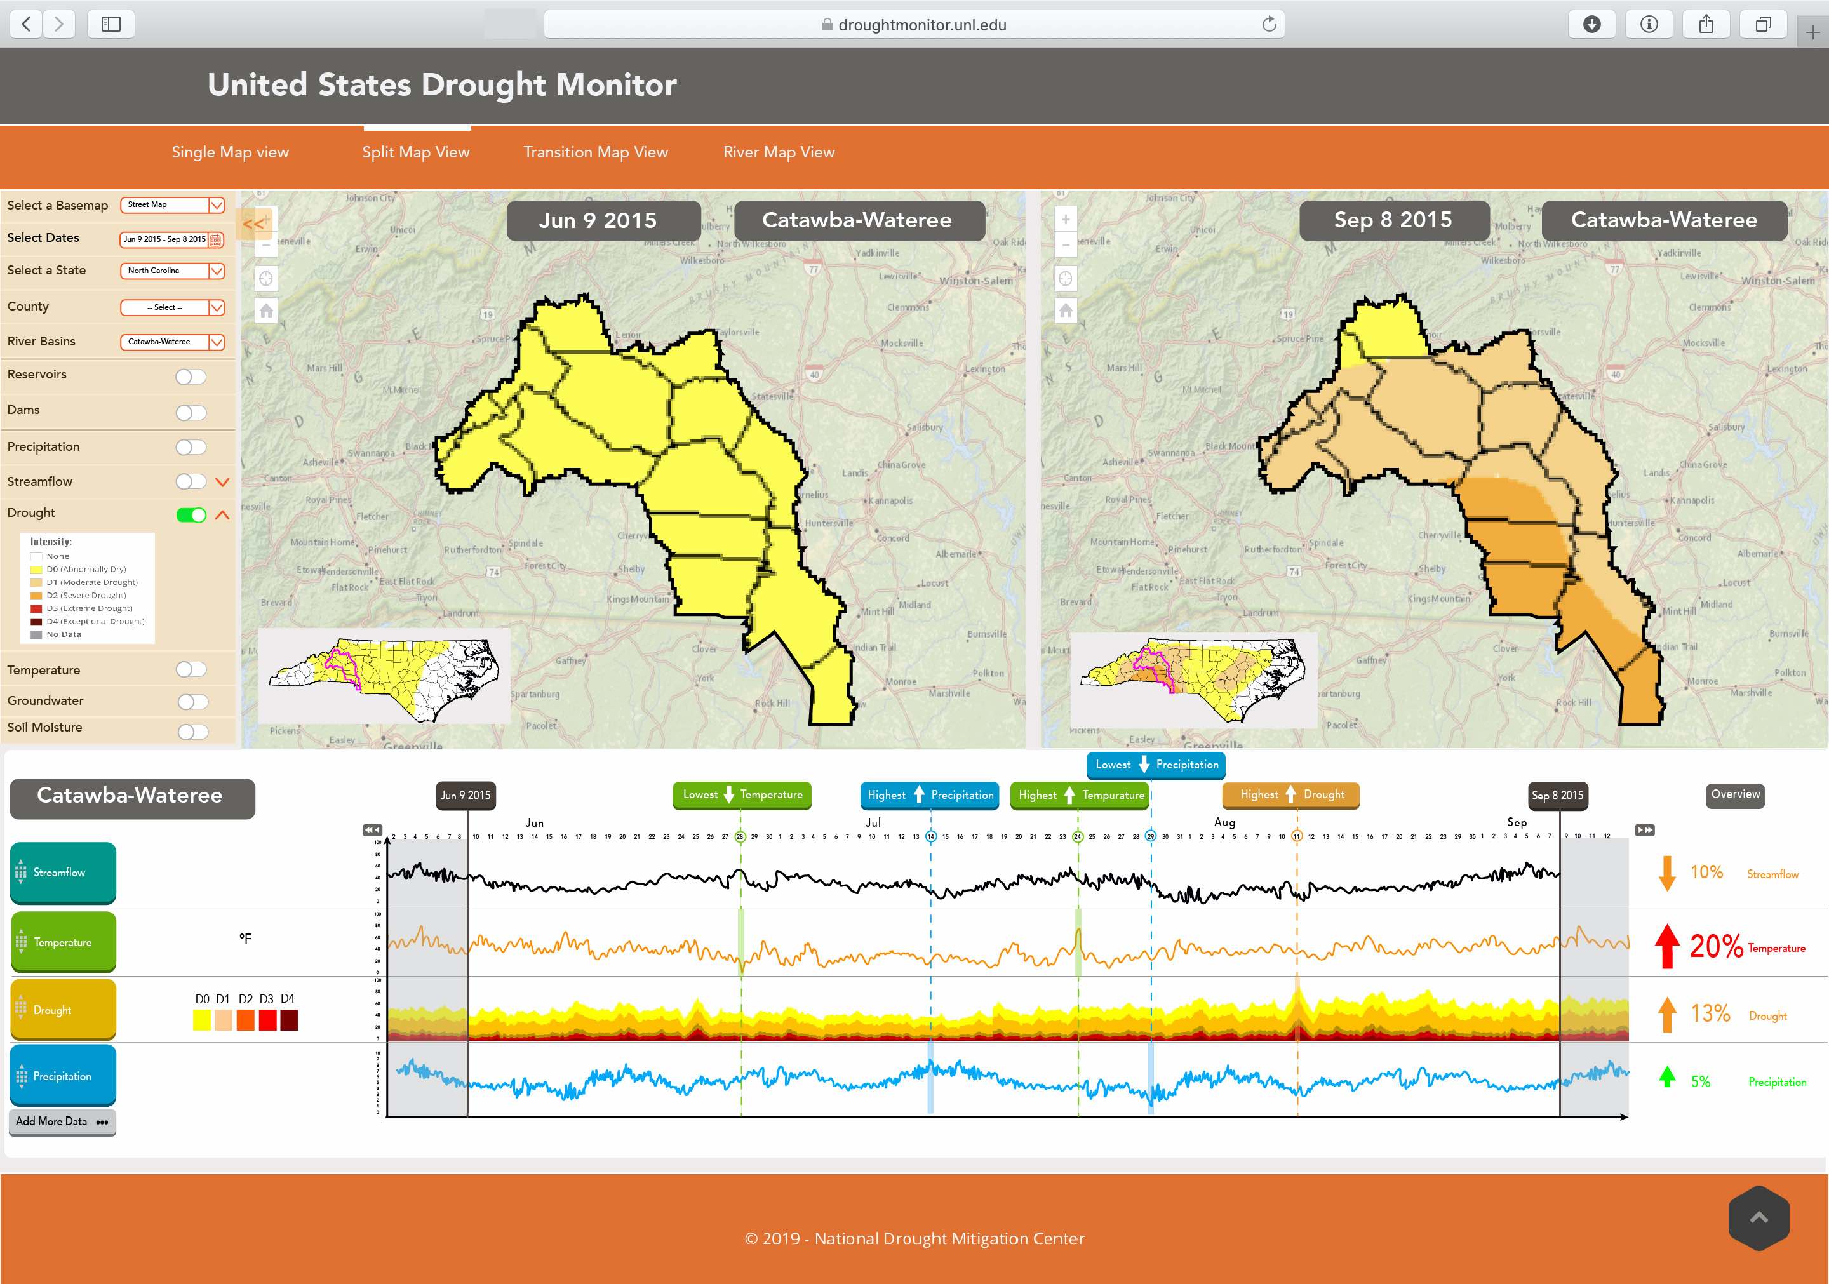Open the Select a State dropdown
1829x1284 pixels.
173,271
